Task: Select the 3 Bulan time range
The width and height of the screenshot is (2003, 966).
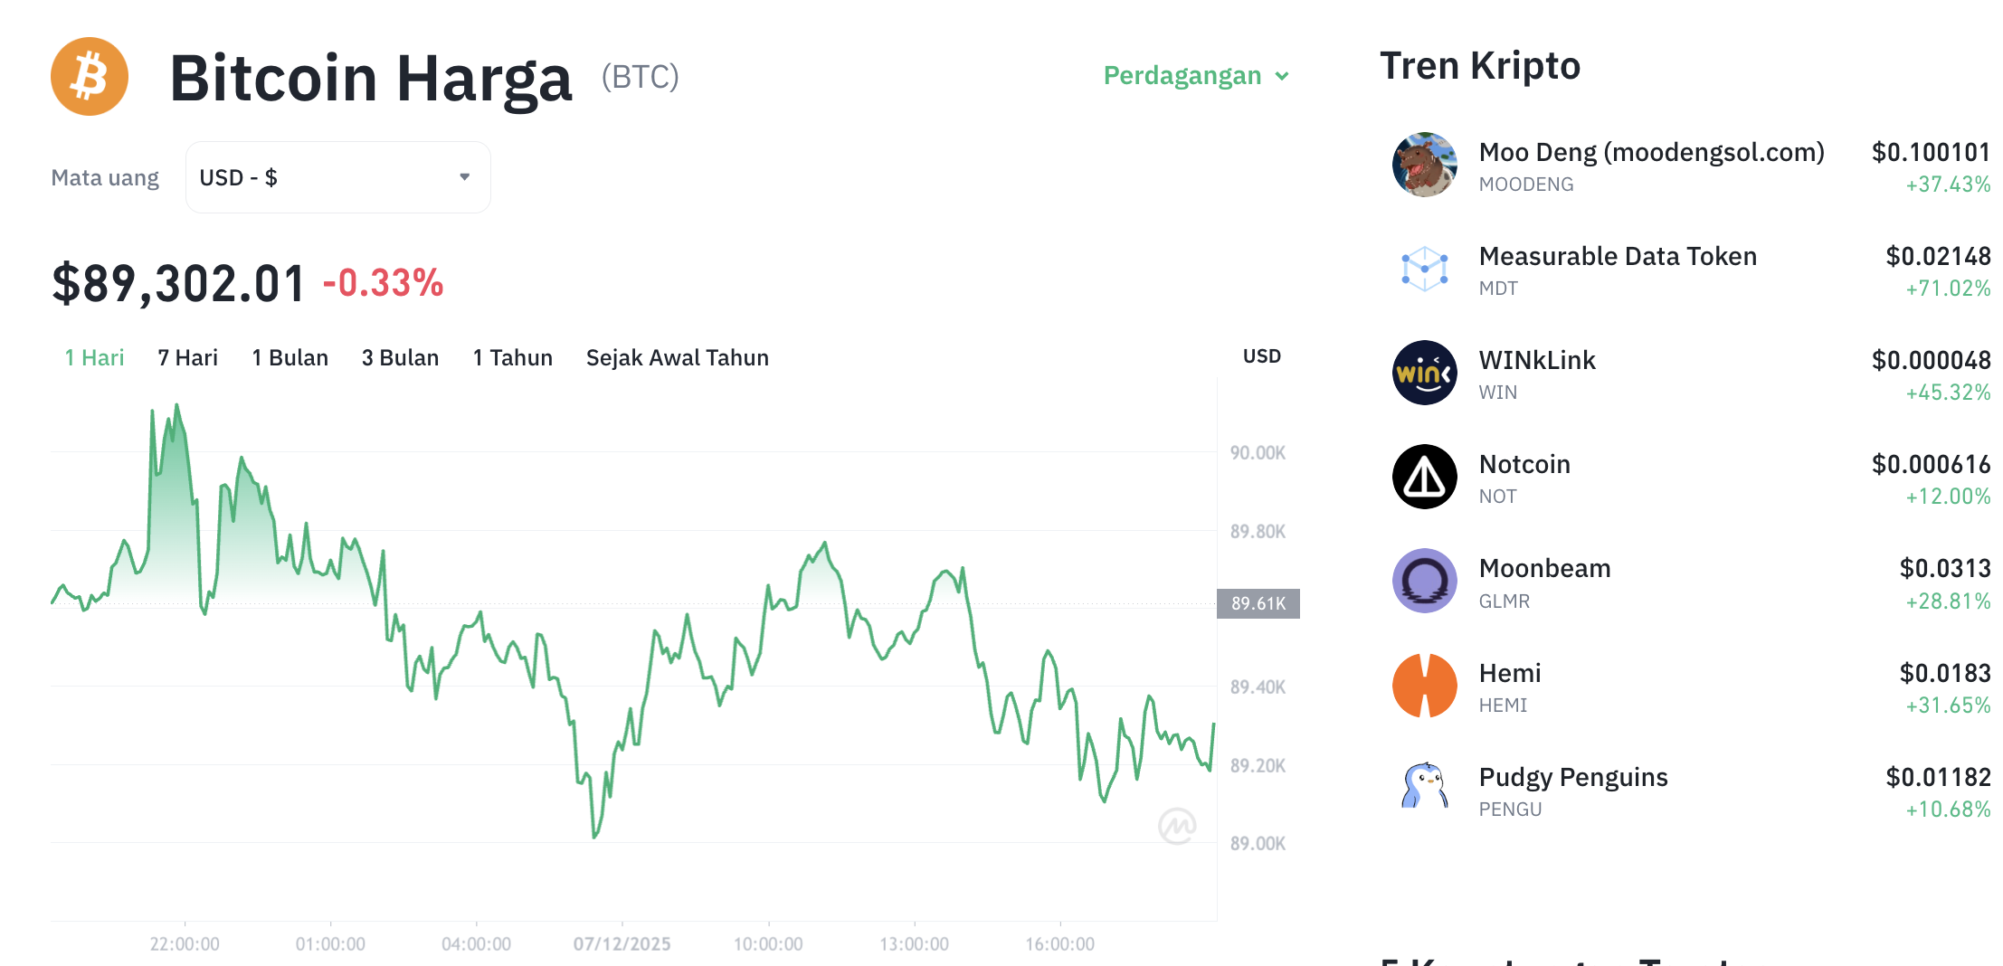Action: 400,357
